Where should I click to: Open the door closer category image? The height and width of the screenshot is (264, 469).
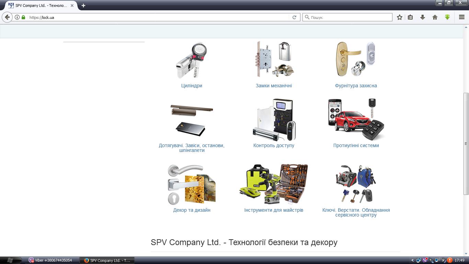pos(192,121)
